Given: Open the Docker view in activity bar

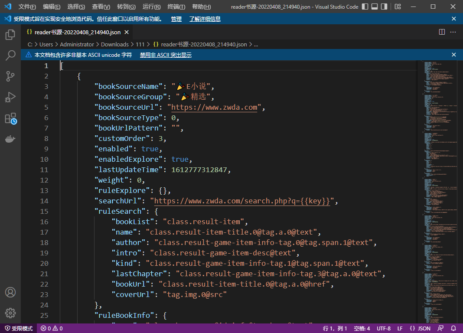Looking at the screenshot, I should click(10, 139).
